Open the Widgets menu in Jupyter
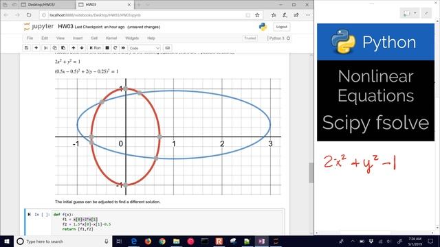The width and height of the screenshot is (440, 247). [132, 38]
